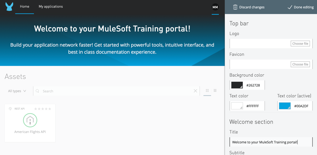Click the 'Text color (active)' label
Viewport: 317px width, 155px height.
294,96
